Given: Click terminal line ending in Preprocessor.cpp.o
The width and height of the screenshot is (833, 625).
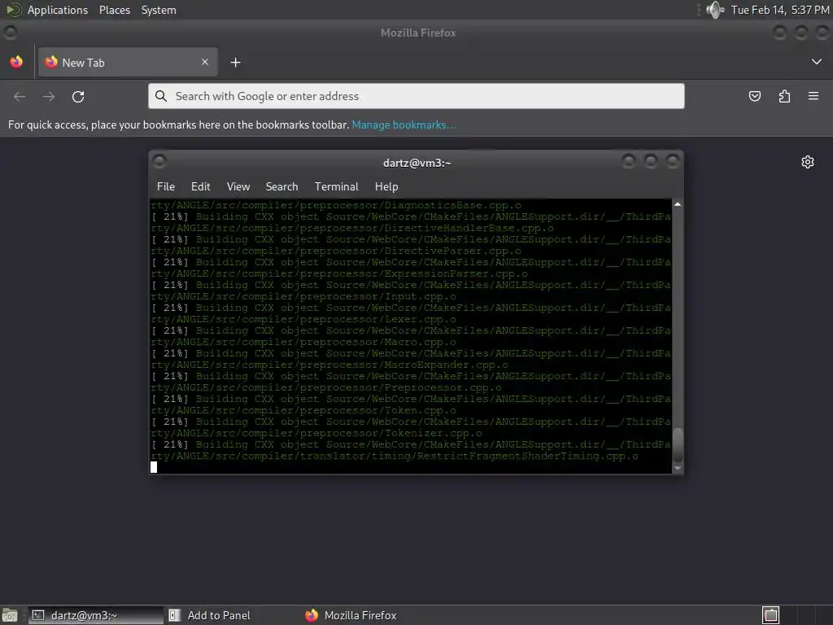Looking at the screenshot, I should click(325, 388).
